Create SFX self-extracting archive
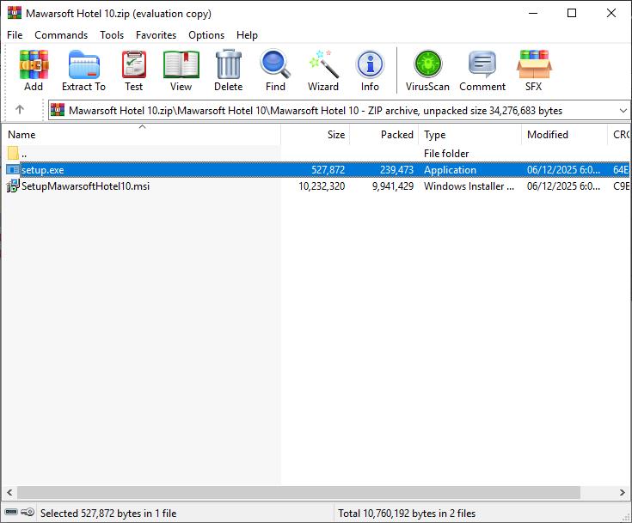Screen dimensions: 632x523 click(x=533, y=70)
